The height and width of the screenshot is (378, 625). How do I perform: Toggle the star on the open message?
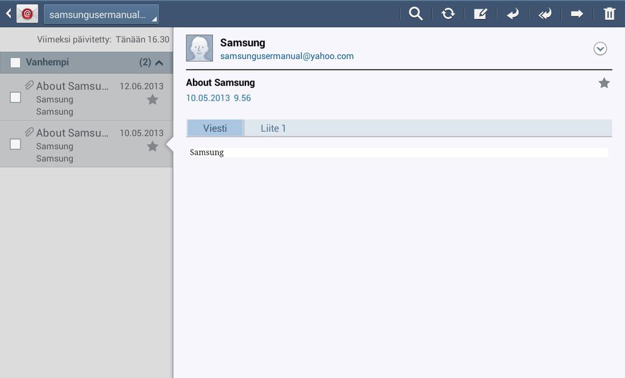pyautogui.click(x=604, y=83)
